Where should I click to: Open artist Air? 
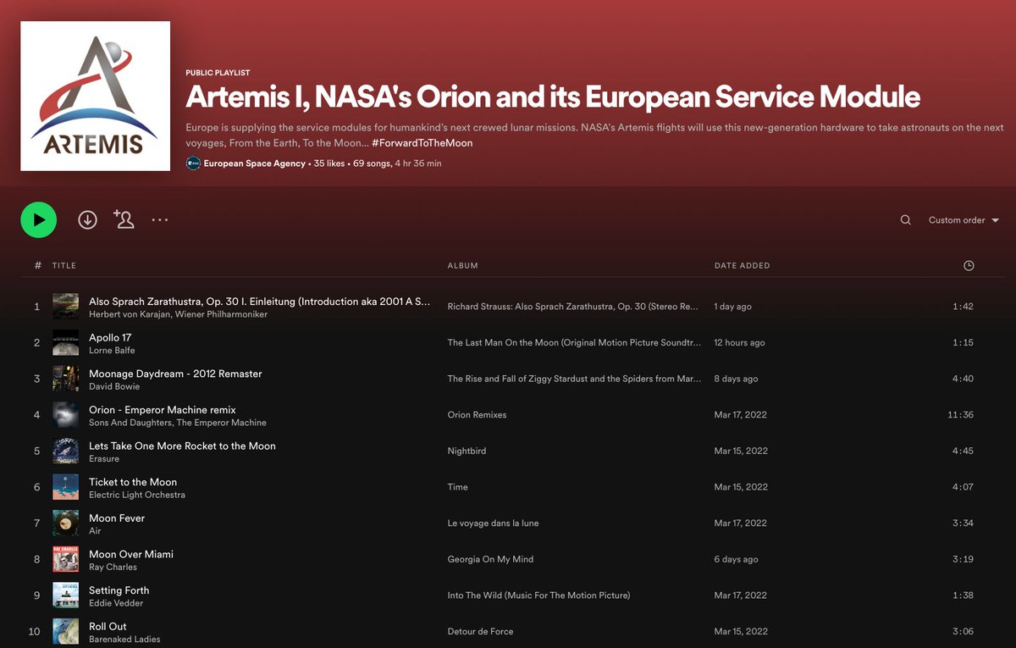click(95, 531)
